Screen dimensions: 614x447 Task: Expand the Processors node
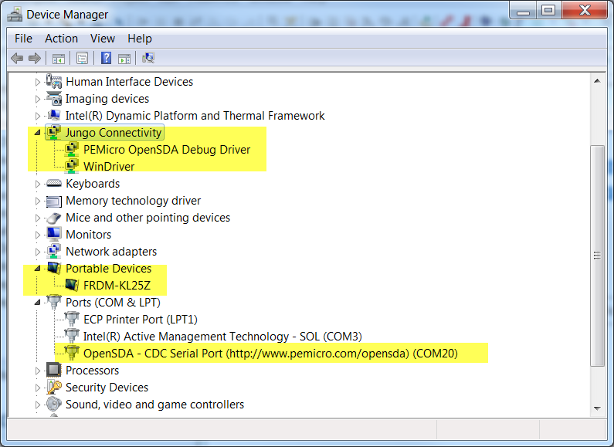(38, 371)
